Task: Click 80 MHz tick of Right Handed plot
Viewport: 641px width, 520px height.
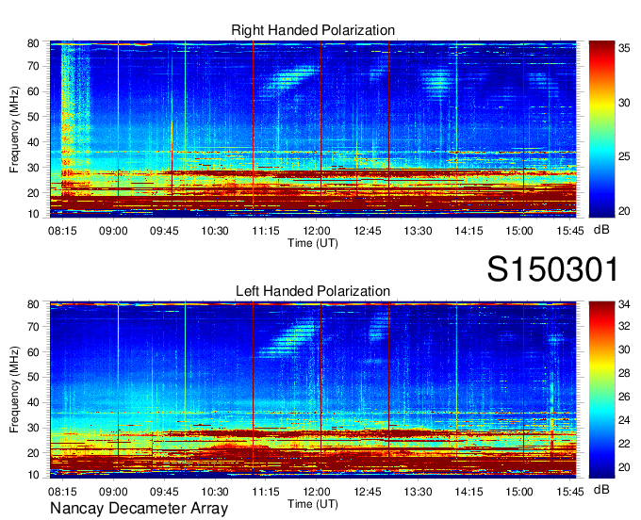Action: (x=34, y=43)
